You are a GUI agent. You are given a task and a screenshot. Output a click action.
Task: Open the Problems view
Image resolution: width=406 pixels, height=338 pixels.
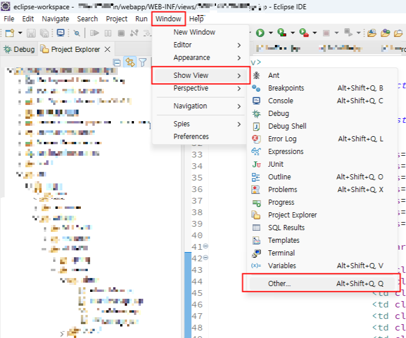[322, 189]
